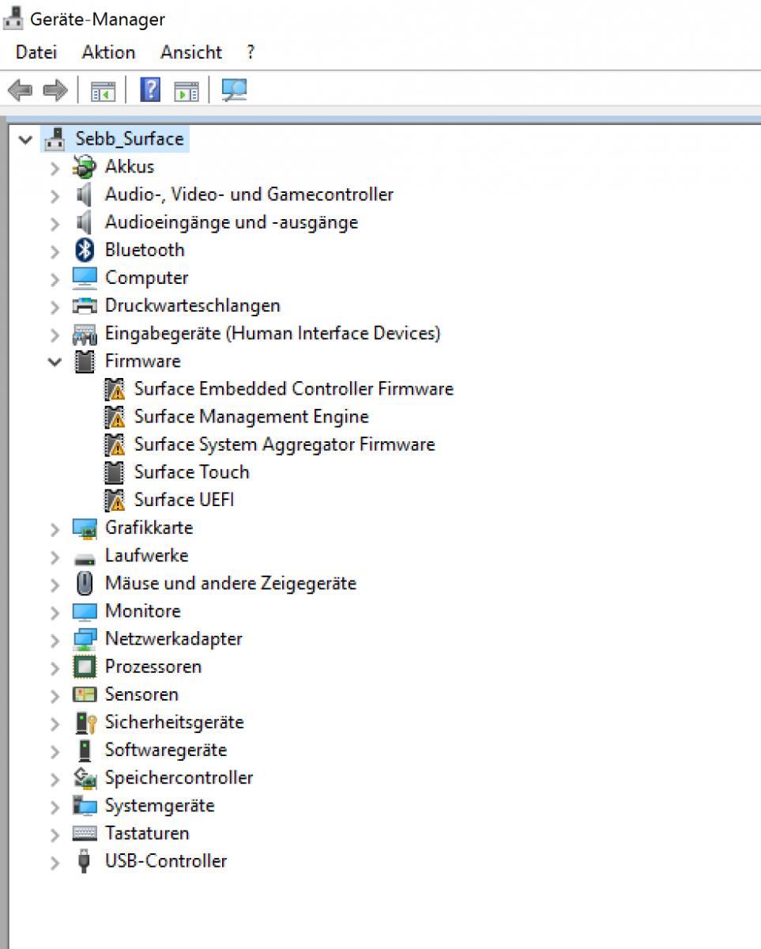Open the Datei menu
Viewport: 761px width, 949px height.
pos(36,52)
